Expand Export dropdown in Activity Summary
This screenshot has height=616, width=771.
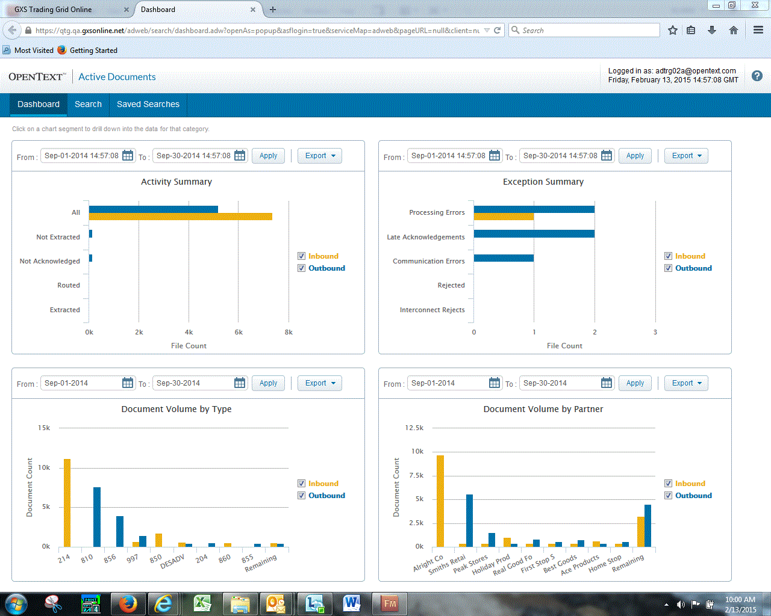(320, 156)
